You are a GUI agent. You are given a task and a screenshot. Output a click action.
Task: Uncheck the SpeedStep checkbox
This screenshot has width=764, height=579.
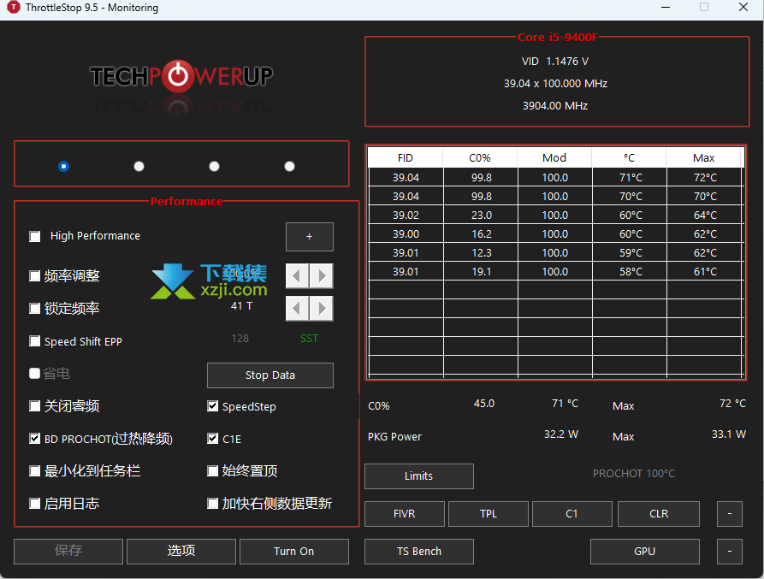(212, 406)
